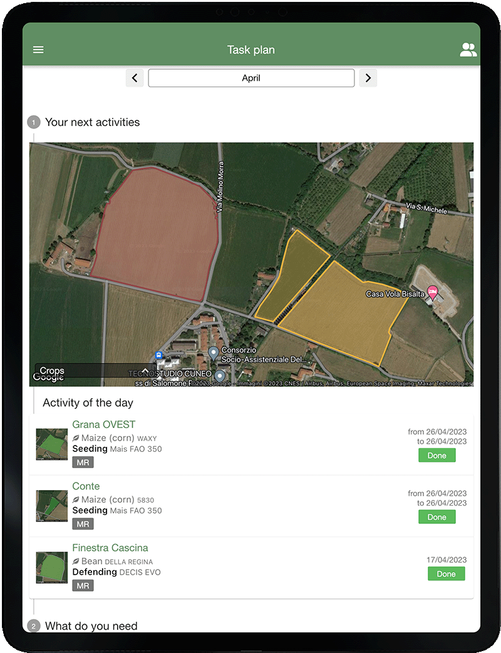The image size is (501, 653).
Task: Click the Google logo on the map
Action: [49, 377]
